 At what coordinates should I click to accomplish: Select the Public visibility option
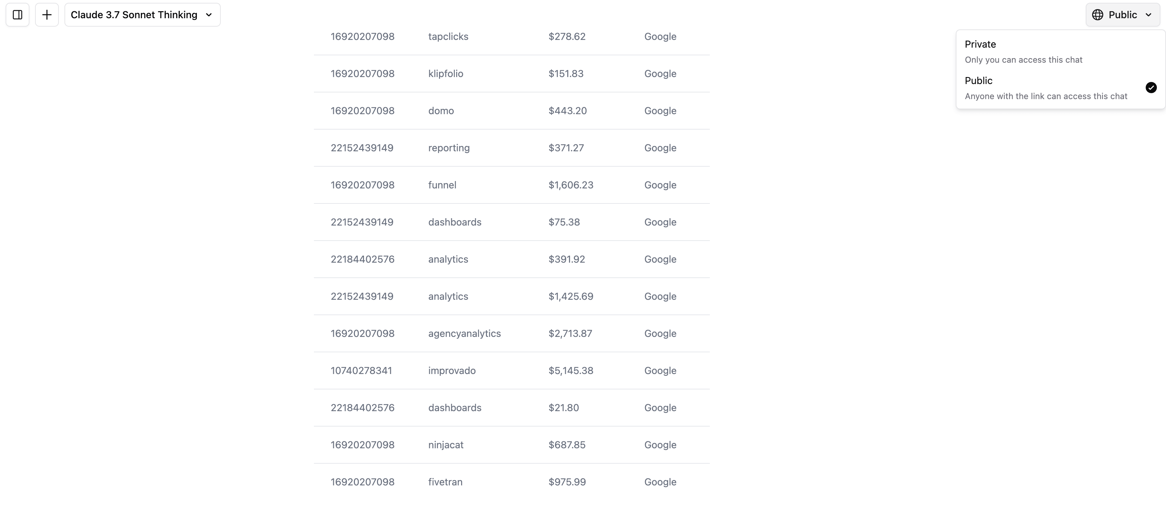point(979,81)
